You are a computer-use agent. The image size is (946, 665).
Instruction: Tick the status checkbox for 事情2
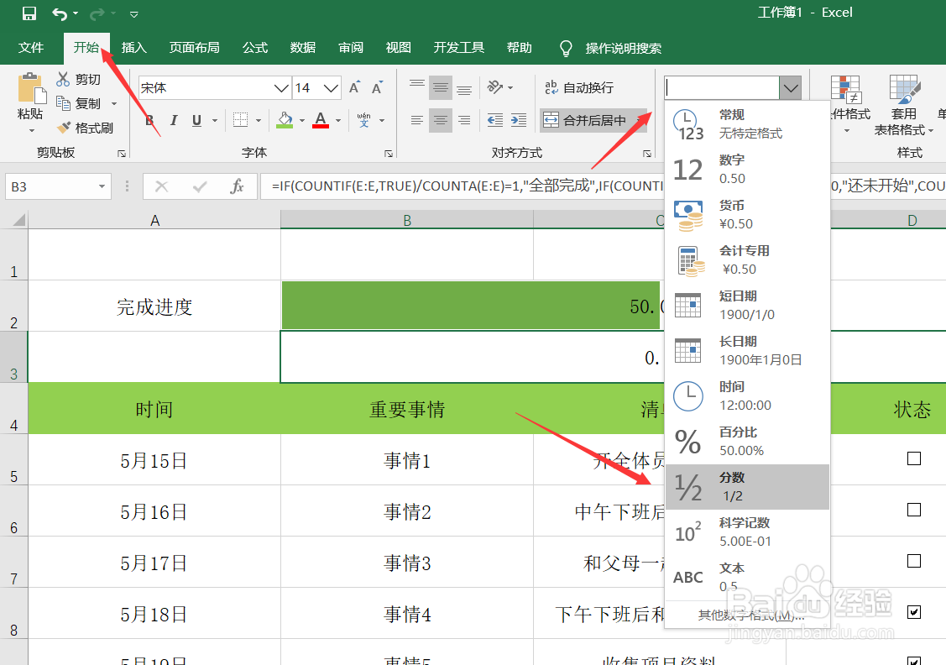[914, 510]
